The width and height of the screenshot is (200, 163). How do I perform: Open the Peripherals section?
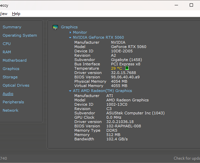coord(13,102)
